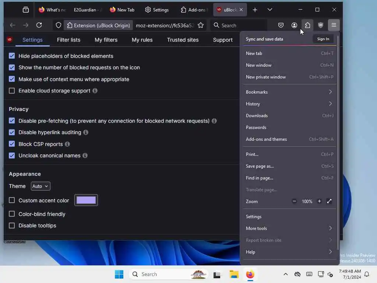The height and width of the screenshot is (283, 377).
Task: Go forward with the forward arrow
Action: coord(25,25)
